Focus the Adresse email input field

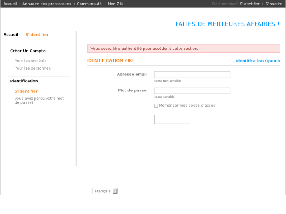192,75
